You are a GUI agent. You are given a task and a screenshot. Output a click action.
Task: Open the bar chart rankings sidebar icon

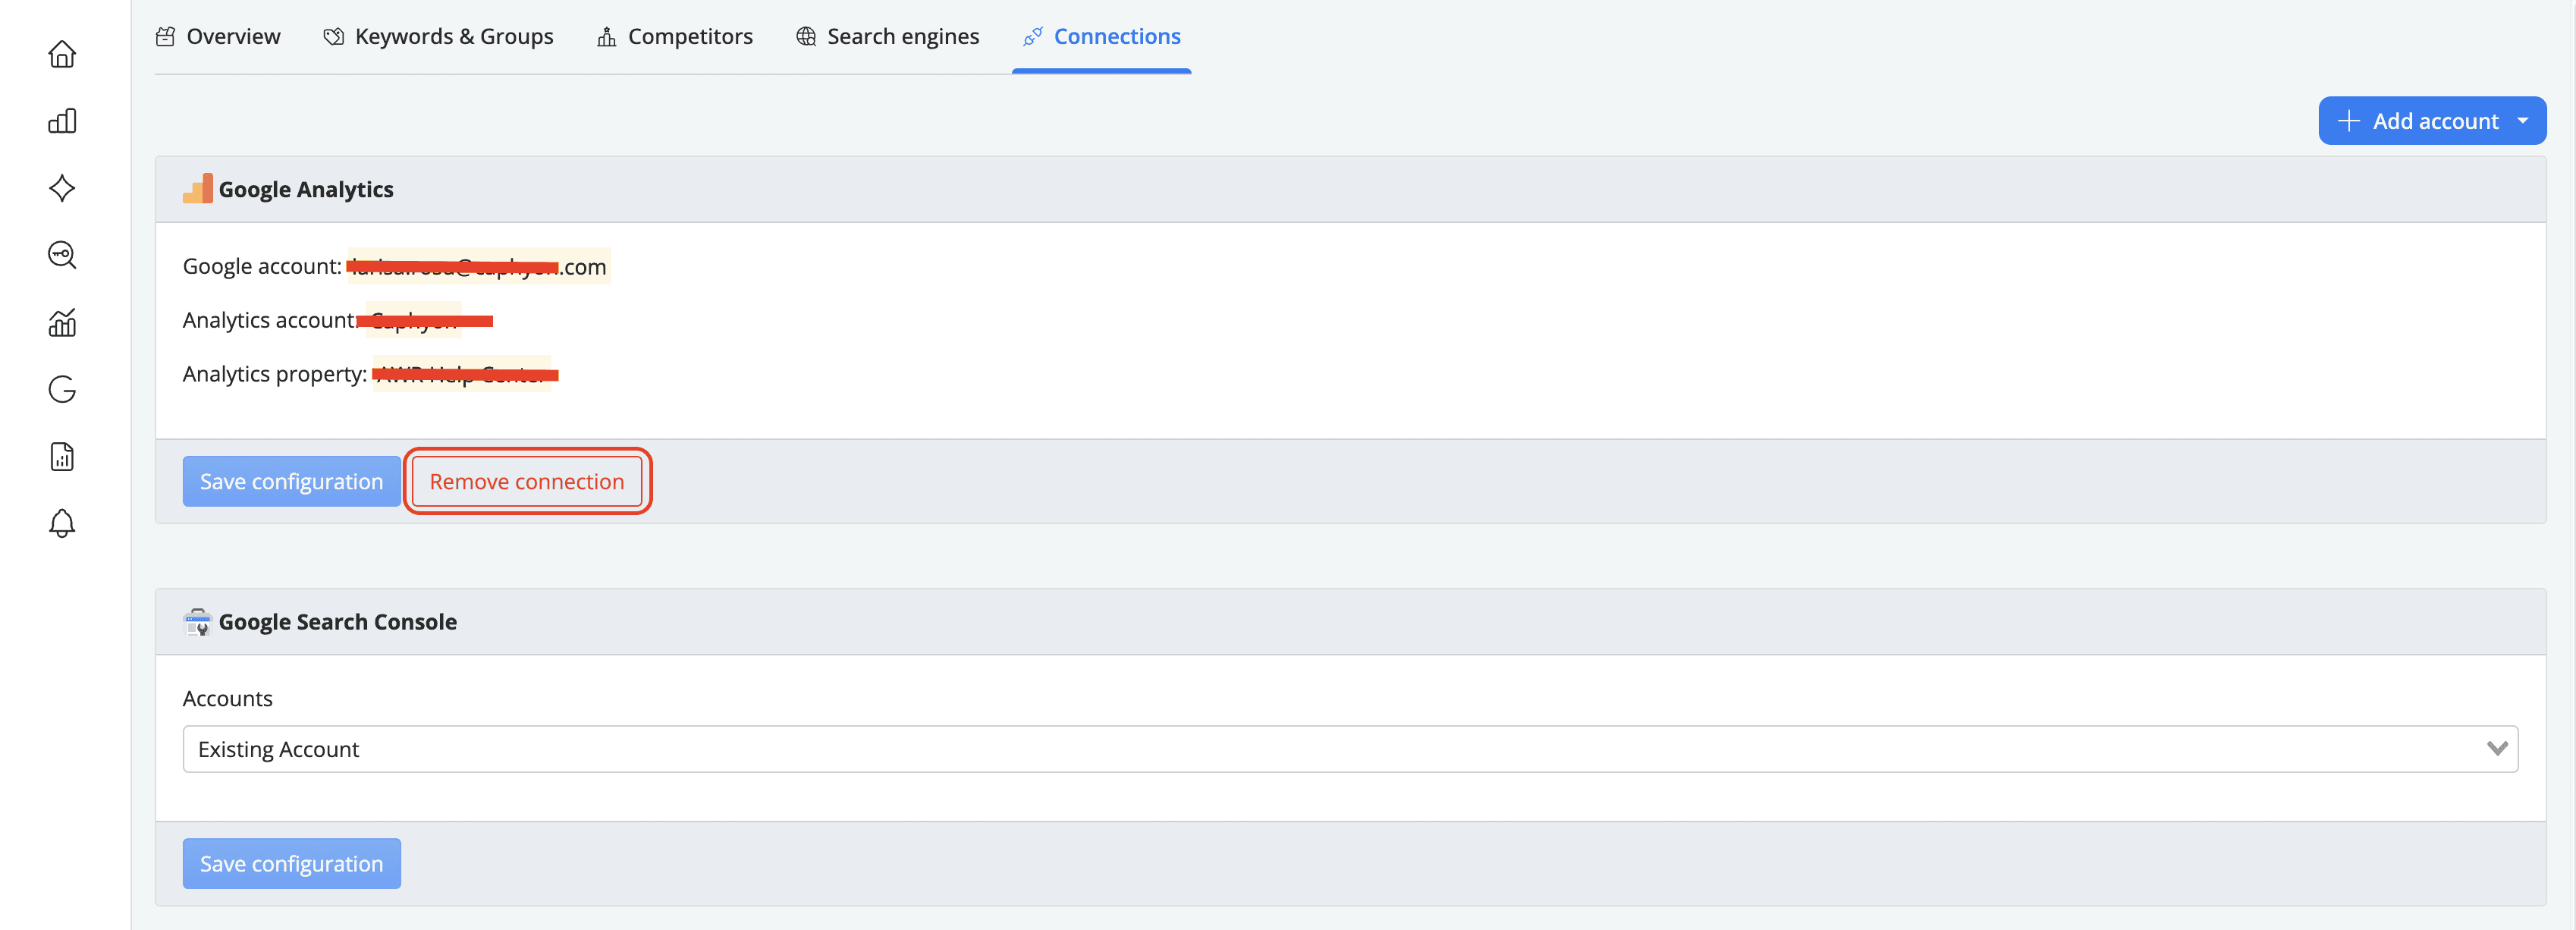click(x=62, y=121)
